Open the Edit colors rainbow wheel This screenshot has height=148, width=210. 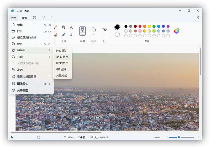point(176,31)
